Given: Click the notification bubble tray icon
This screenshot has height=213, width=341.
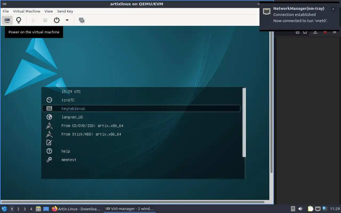Looking at the screenshot, I should coord(324,208).
